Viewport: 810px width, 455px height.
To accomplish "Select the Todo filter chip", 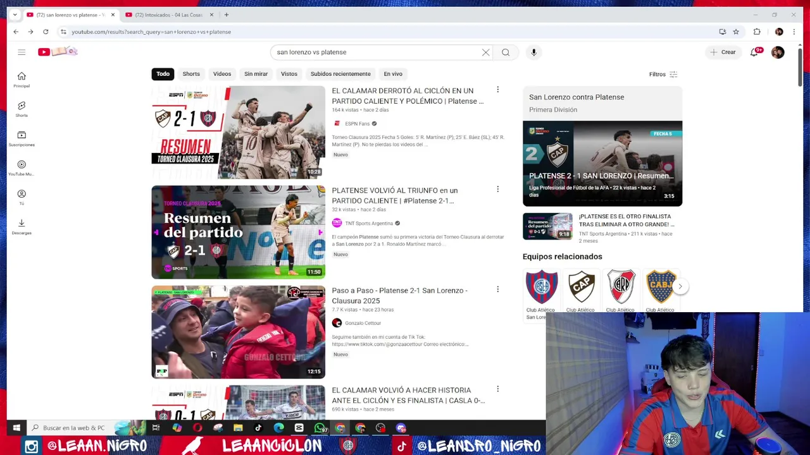I will (163, 74).
